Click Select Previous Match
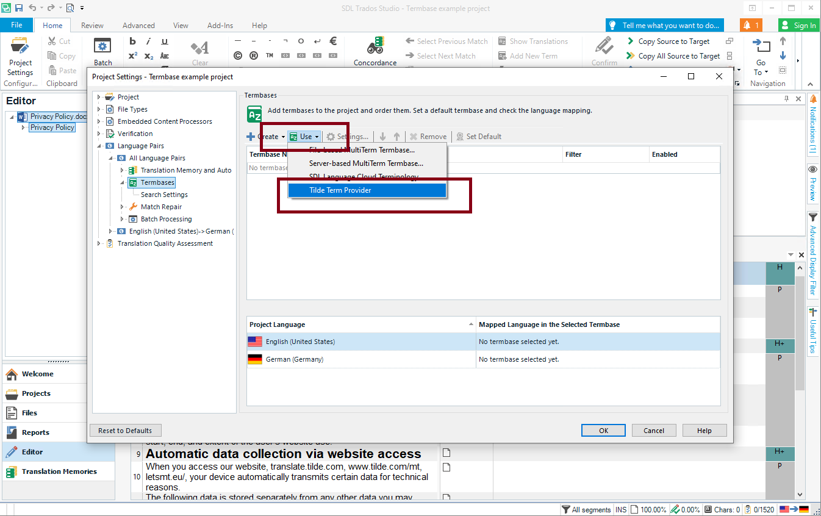The width and height of the screenshot is (821, 516). [x=446, y=41]
